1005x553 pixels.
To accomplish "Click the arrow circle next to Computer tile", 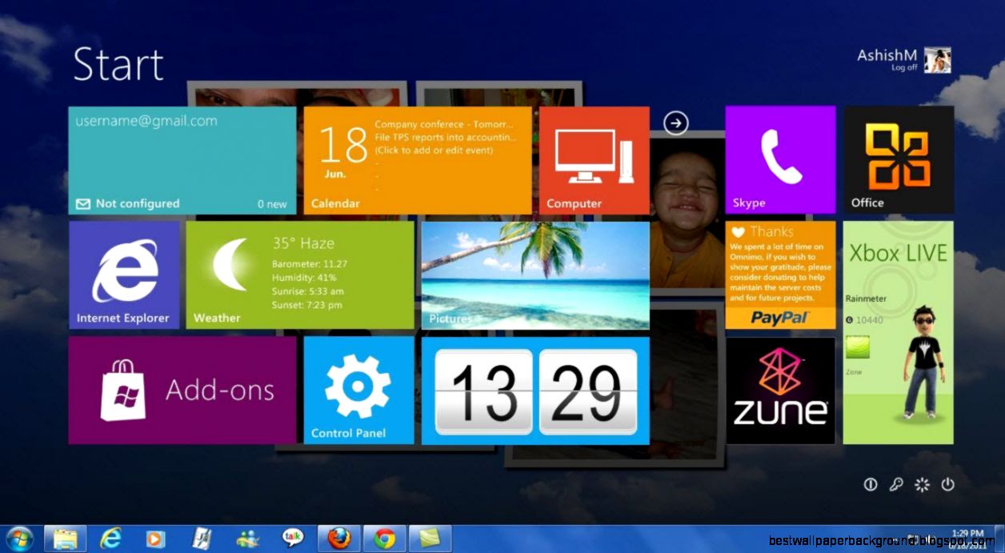I will [x=676, y=122].
